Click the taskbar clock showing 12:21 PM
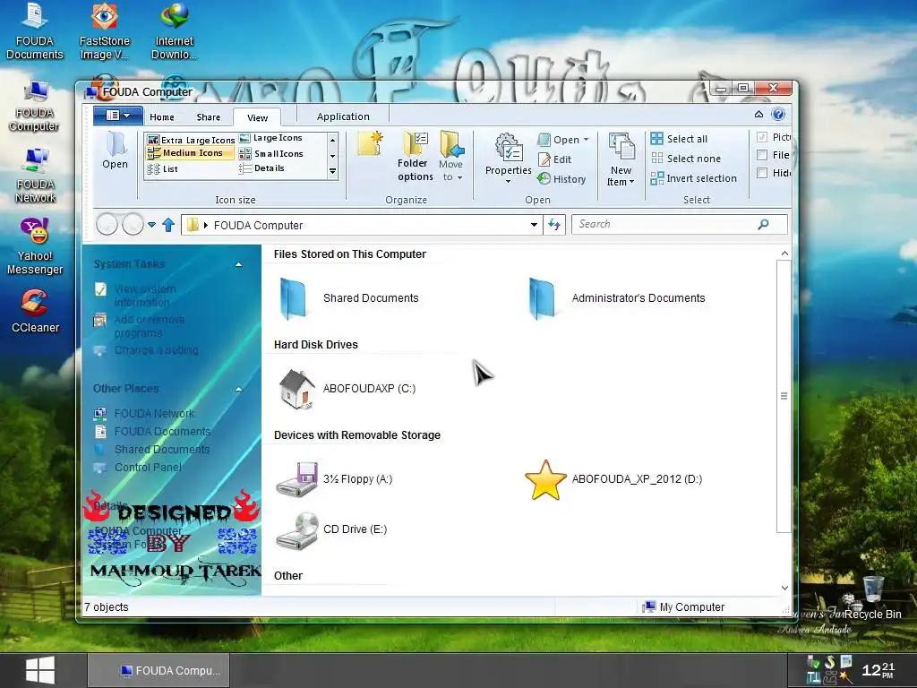This screenshot has width=917, height=688. click(x=878, y=670)
